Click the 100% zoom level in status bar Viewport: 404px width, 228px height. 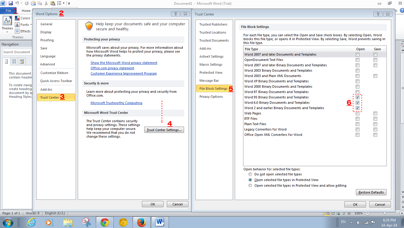(359, 213)
